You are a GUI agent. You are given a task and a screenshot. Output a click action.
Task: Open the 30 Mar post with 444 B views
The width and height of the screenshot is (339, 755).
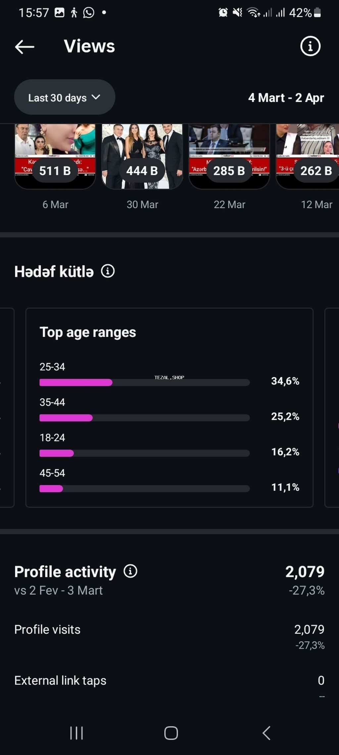coord(142,156)
